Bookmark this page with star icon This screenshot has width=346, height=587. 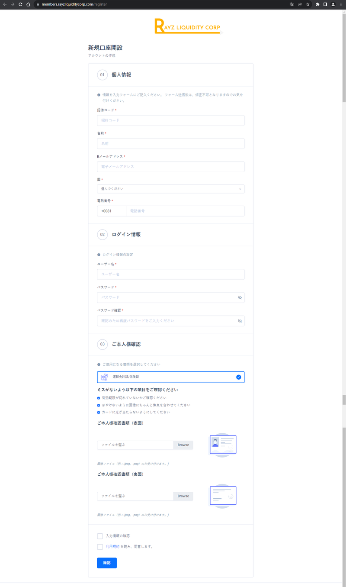click(x=308, y=4)
